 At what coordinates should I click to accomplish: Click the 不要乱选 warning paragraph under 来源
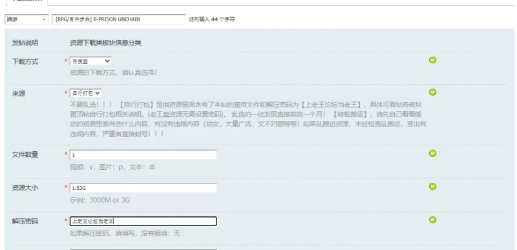point(248,120)
